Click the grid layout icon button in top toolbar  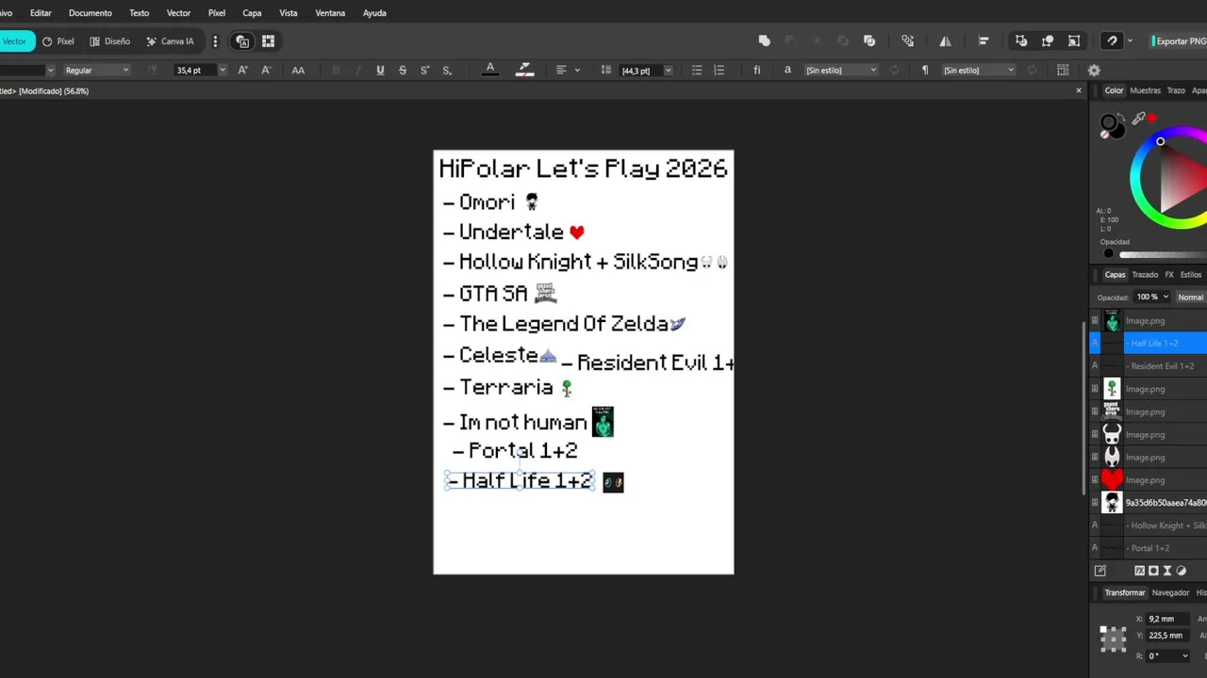(268, 41)
